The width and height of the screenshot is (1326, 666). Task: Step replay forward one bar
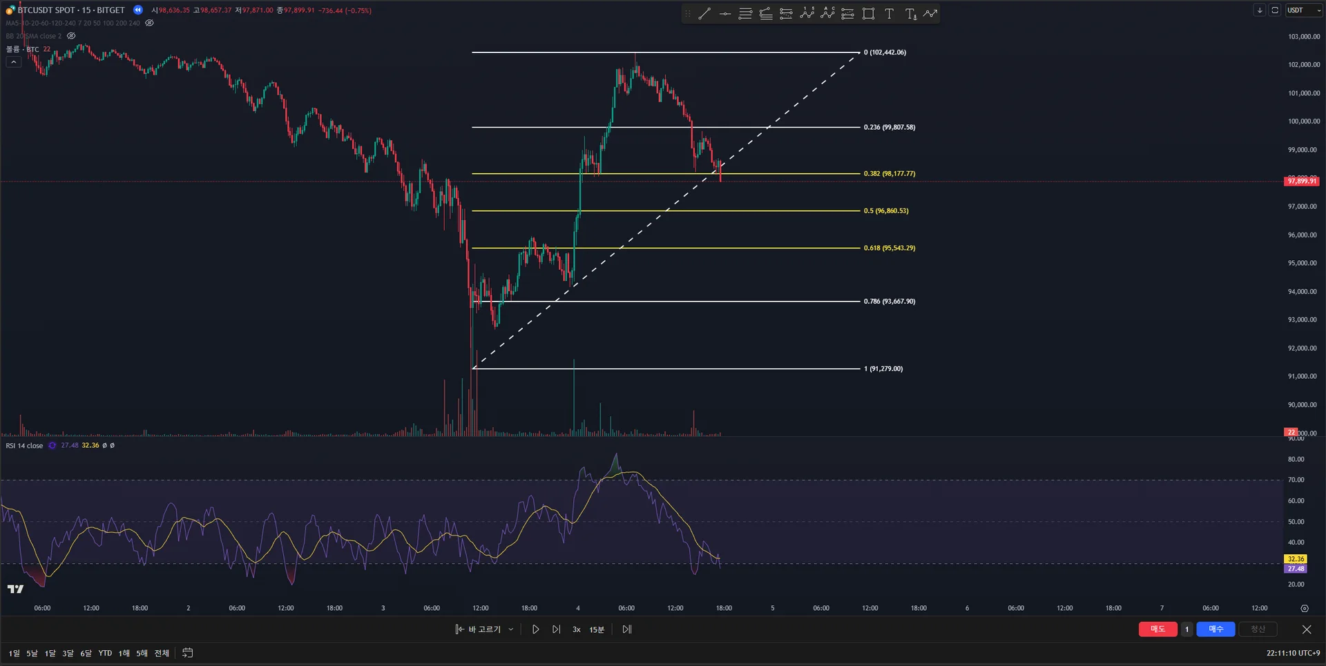point(556,629)
